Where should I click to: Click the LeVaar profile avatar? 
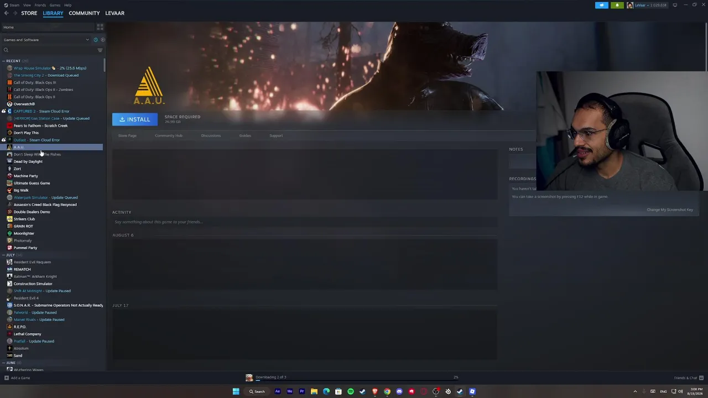click(x=630, y=5)
